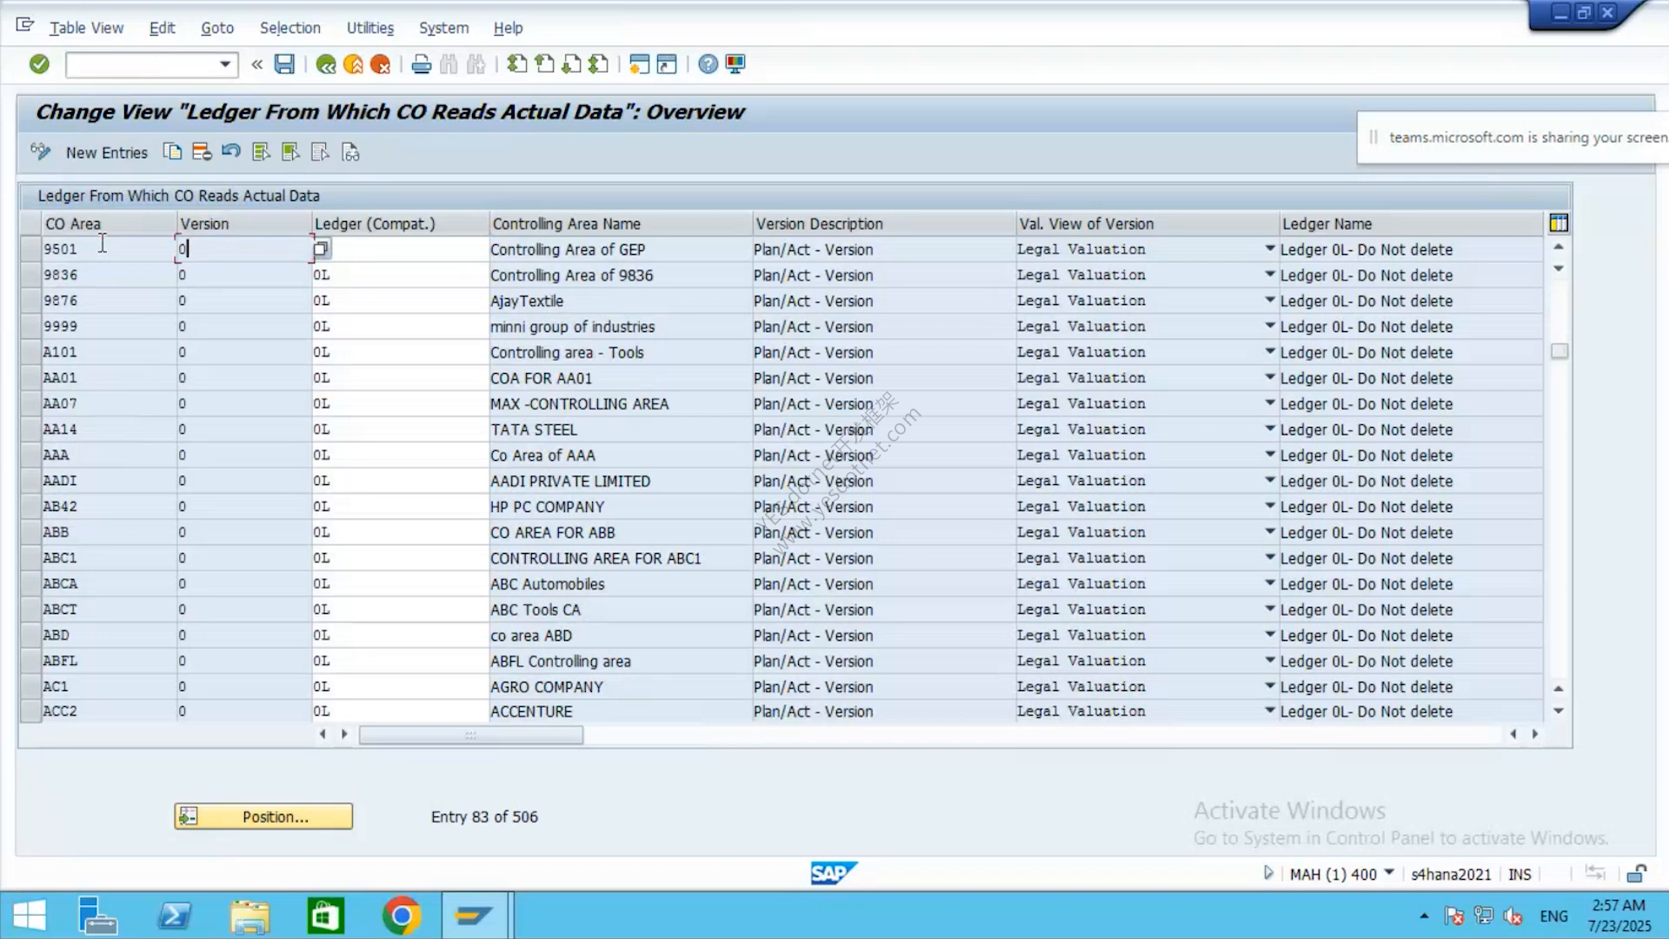This screenshot has height=939, width=1669.
Task: Click the Copy As icon next to New Entries
Action: coord(173,152)
